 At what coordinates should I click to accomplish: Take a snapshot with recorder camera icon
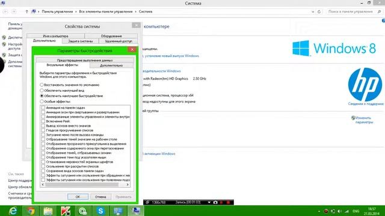[x=215, y=202]
